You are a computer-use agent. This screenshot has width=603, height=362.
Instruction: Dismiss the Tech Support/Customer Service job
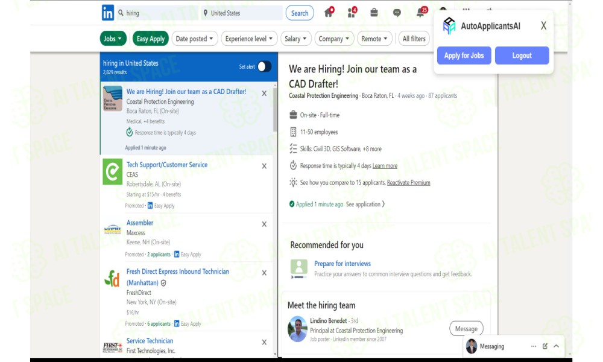(264, 166)
